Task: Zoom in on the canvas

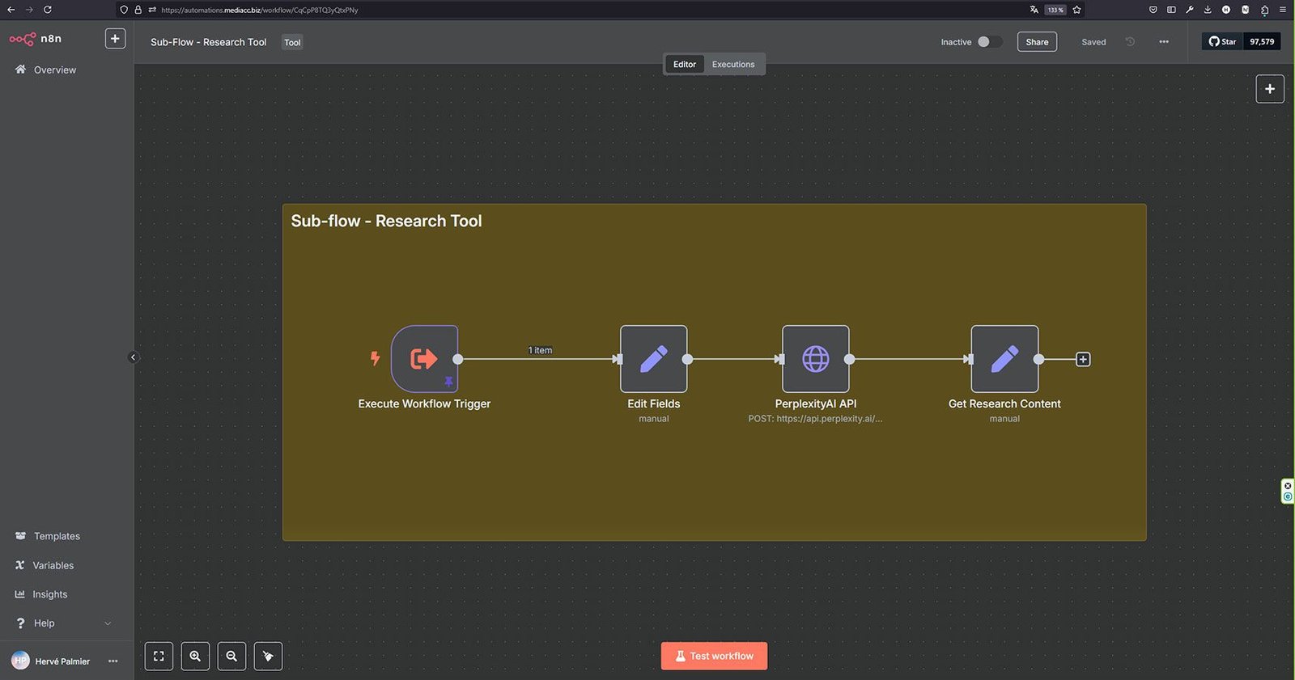Action: click(195, 657)
